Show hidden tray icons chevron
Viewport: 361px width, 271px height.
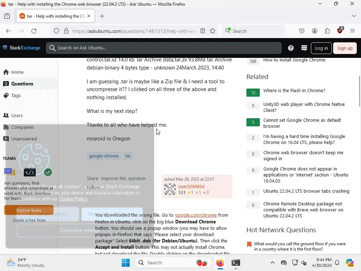click(x=273, y=263)
